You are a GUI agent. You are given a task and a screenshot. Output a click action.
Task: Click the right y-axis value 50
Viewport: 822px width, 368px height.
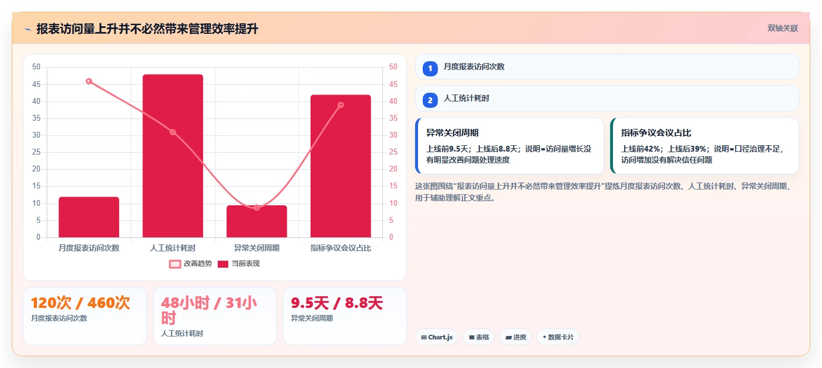[393, 67]
